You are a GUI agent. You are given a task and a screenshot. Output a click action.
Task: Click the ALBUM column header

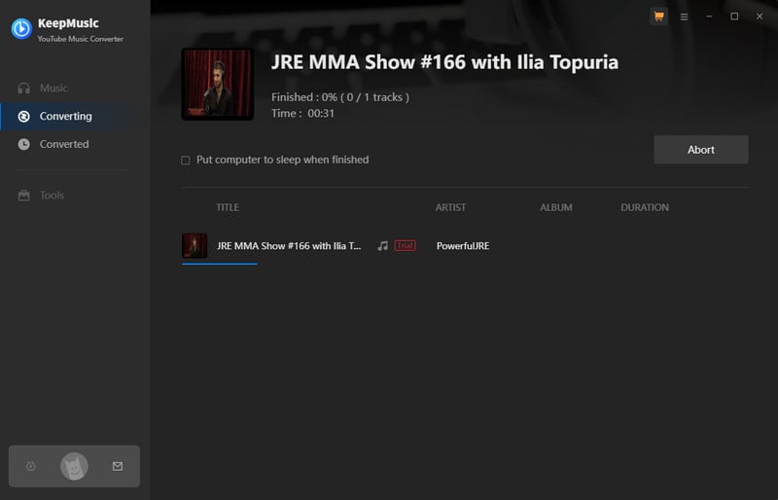(556, 207)
